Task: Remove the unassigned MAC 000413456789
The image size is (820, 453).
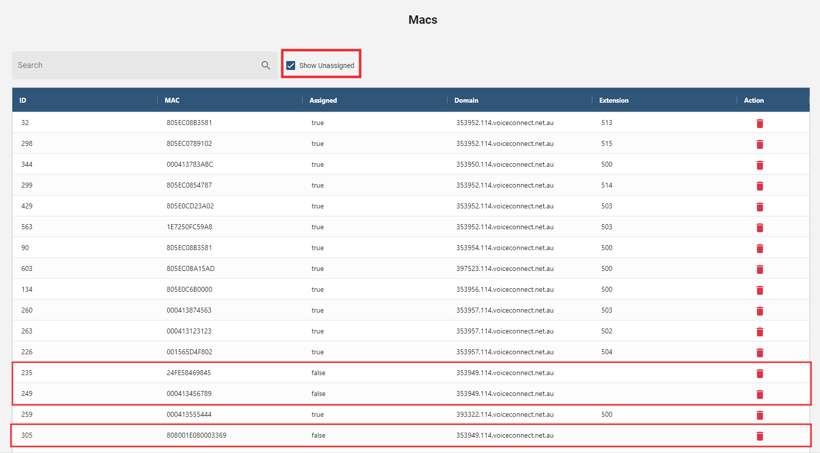Action: pyautogui.click(x=759, y=394)
